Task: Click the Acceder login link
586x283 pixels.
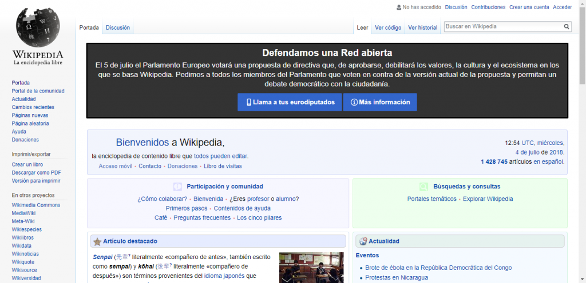Action: pyautogui.click(x=563, y=7)
